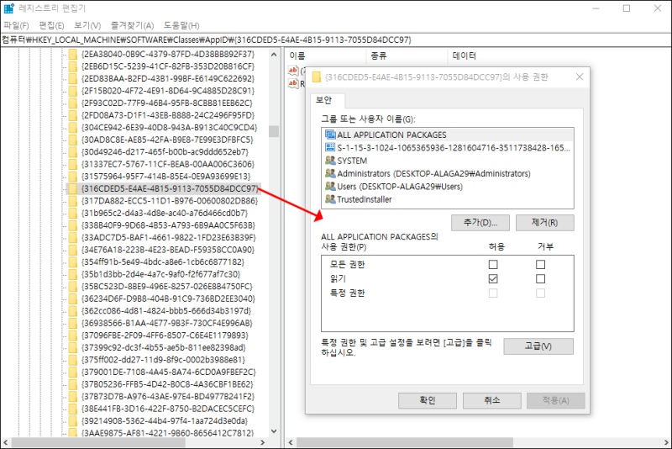Click the 종류 column header
The height and width of the screenshot is (449, 672).
pos(407,55)
